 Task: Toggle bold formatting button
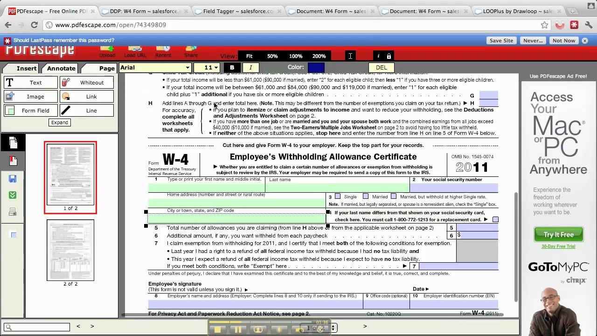(x=232, y=68)
